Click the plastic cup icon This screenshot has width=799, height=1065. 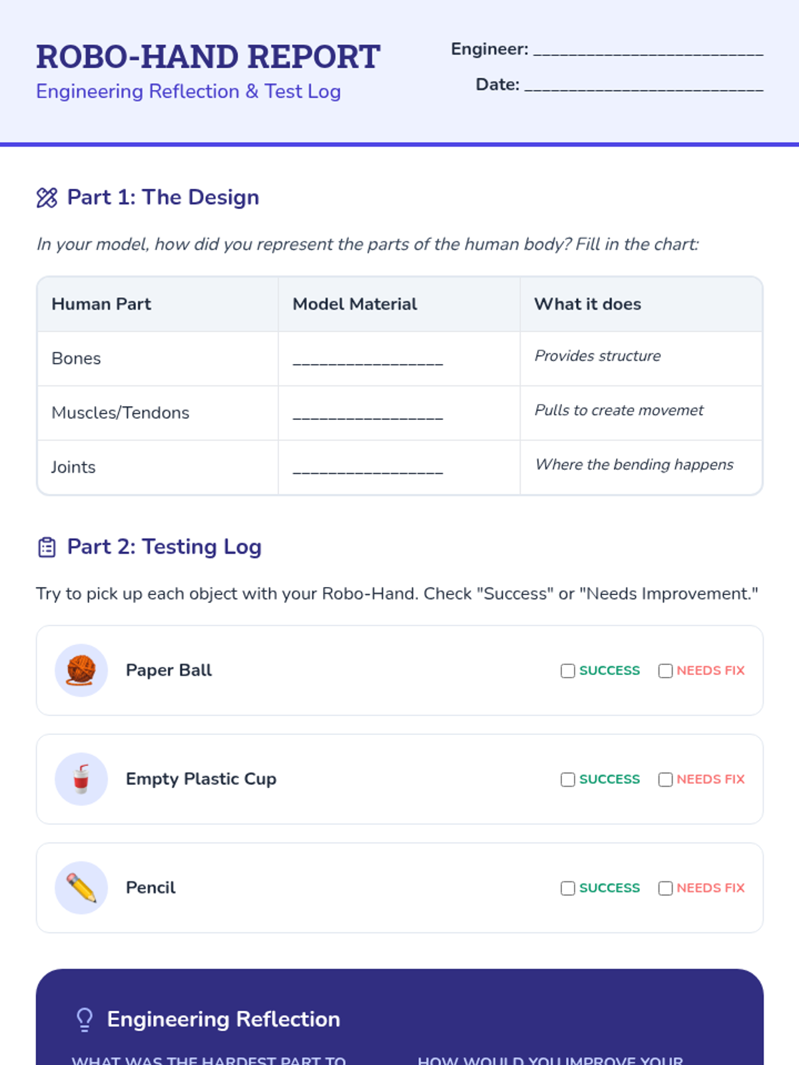click(81, 779)
